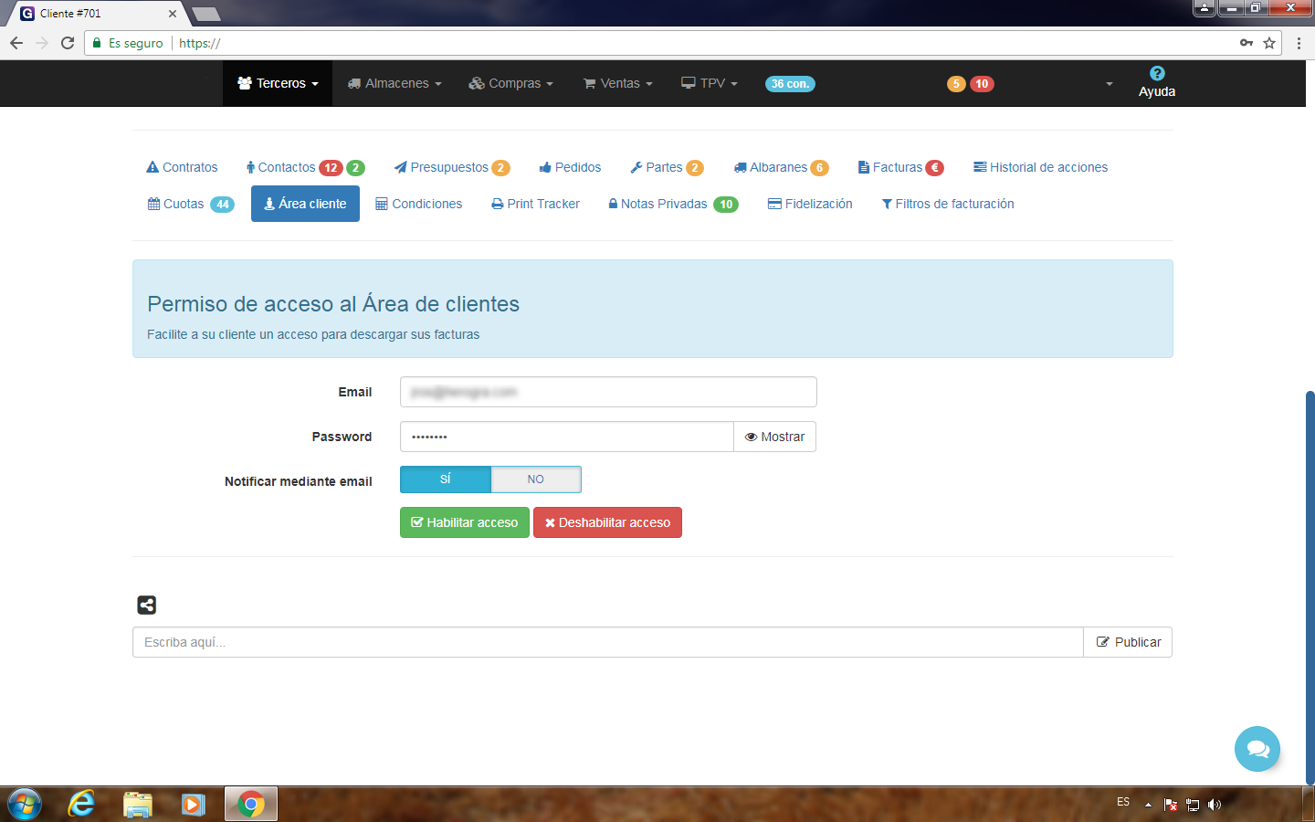This screenshot has width=1315, height=822.
Task: Click the Habilitar acceso button
Action: click(x=464, y=522)
